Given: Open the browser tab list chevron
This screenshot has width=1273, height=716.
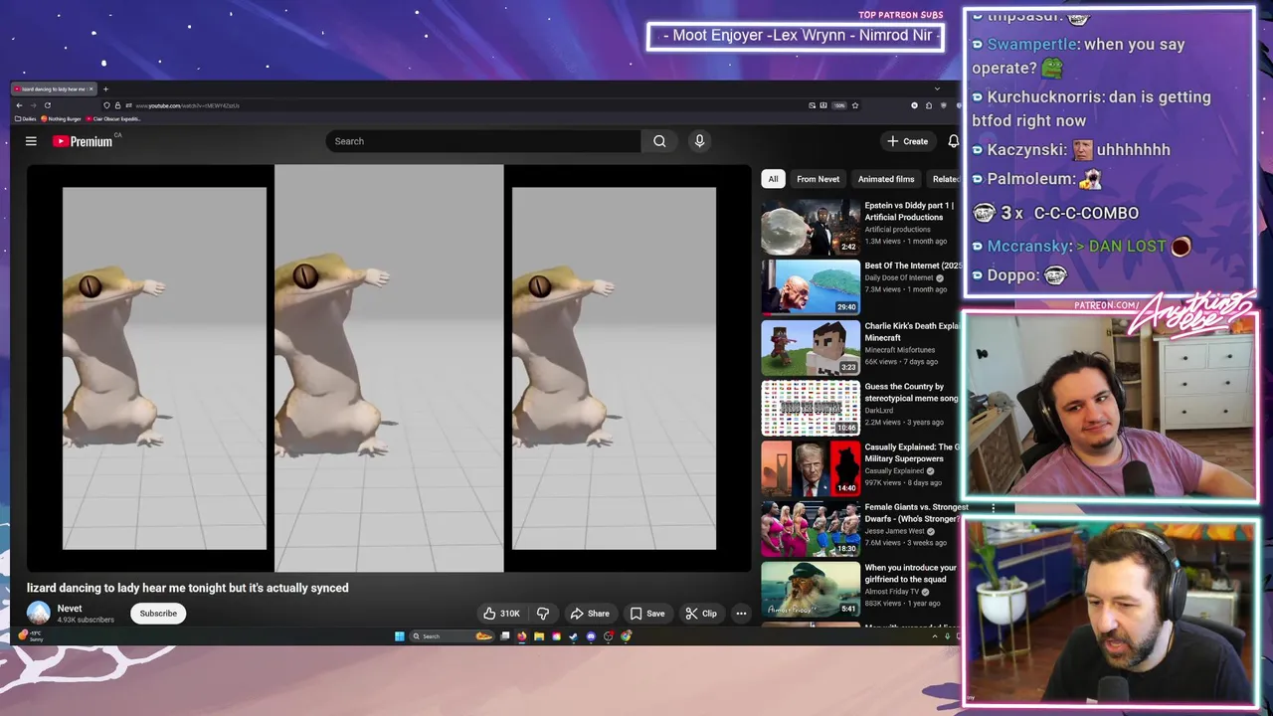Looking at the screenshot, I should tap(937, 89).
